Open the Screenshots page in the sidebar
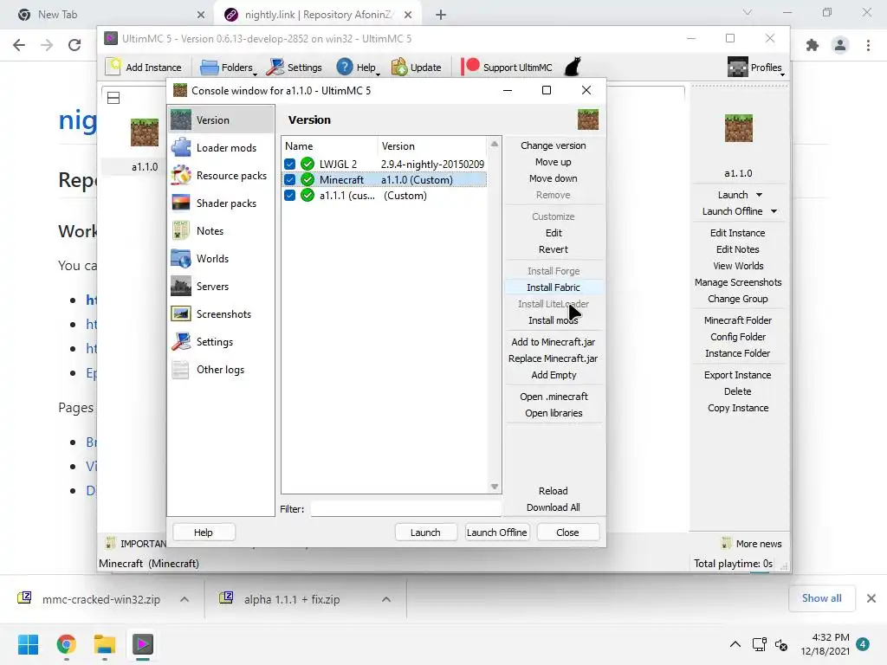 [x=221, y=313]
